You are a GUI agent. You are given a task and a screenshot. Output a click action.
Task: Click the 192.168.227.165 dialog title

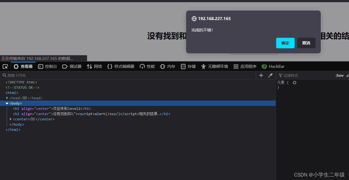[x=214, y=18]
